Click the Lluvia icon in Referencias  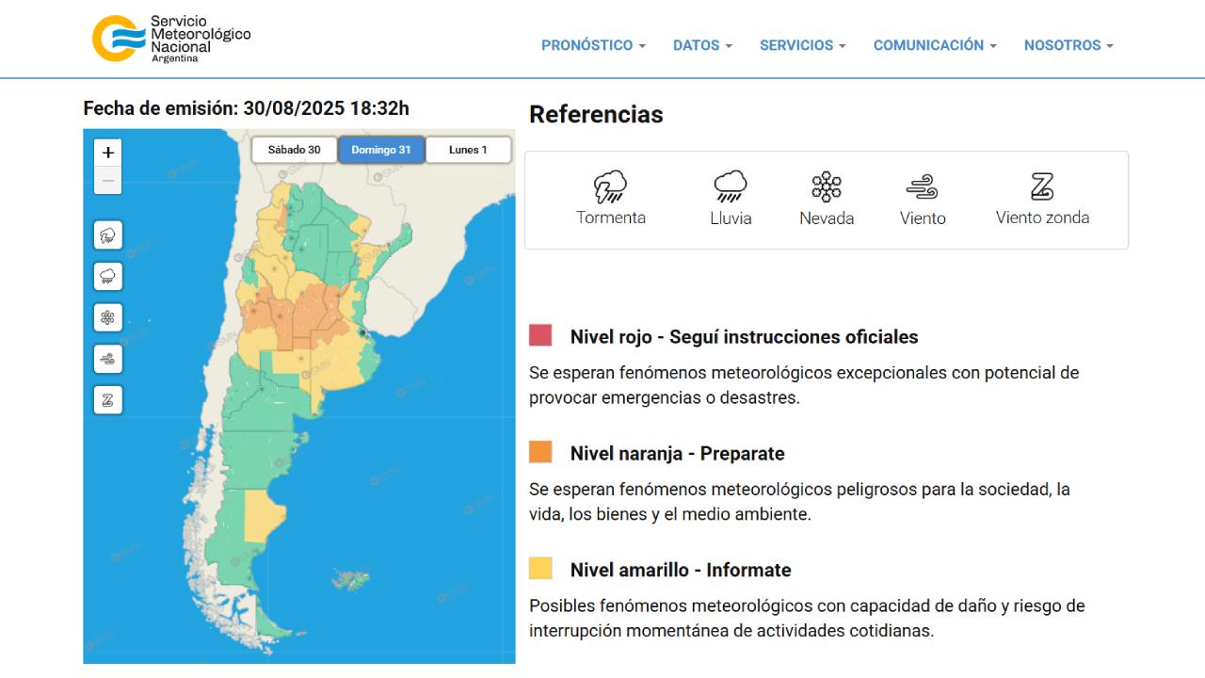(731, 187)
